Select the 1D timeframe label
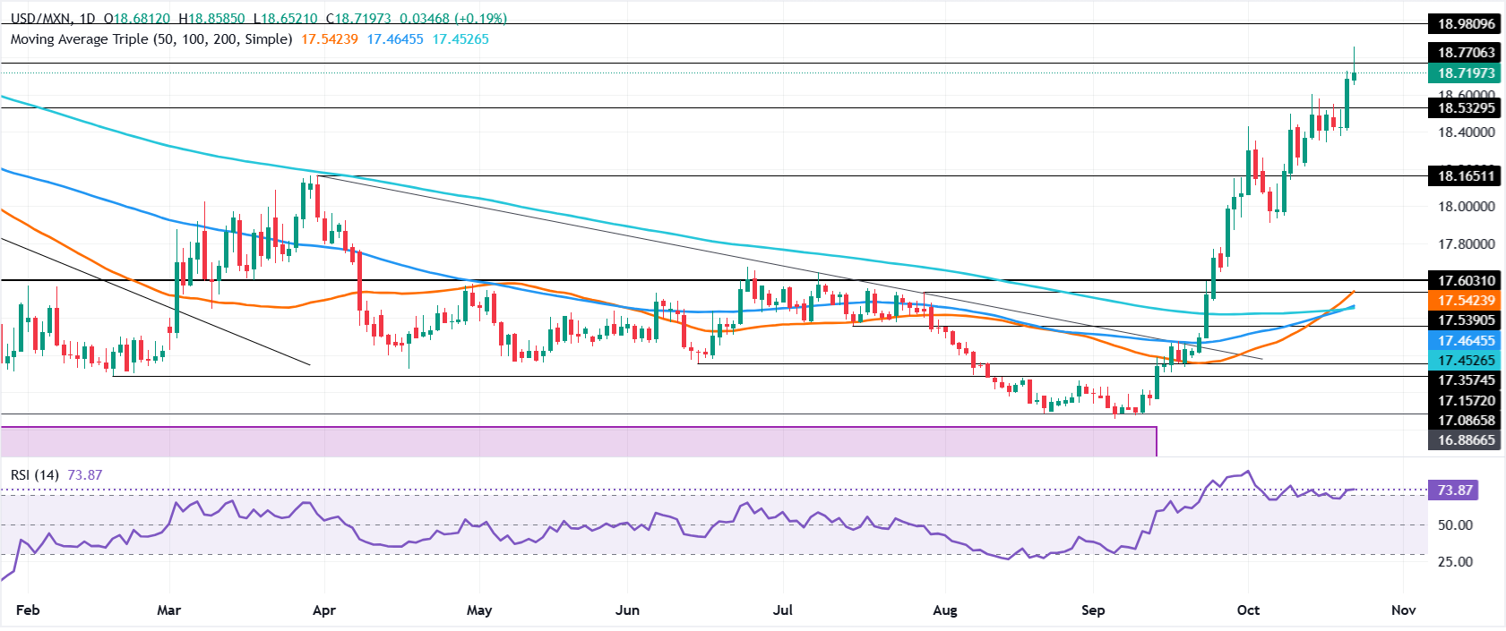 pyautogui.click(x=88, y=18)
